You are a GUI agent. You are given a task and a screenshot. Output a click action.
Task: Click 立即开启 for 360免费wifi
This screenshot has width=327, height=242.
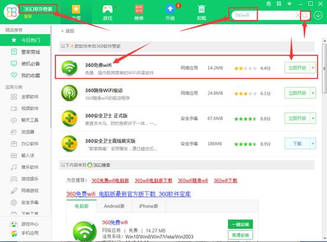tap(297, 68)
